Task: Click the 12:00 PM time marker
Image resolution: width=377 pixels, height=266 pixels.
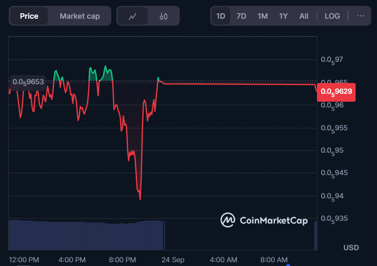Action: [24, 260]
